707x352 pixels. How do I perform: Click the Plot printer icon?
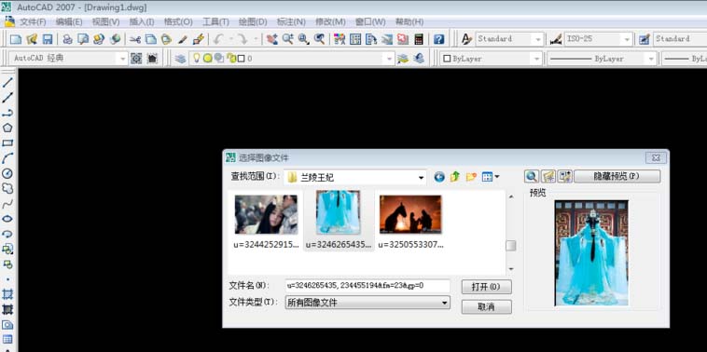pos(67,39)
